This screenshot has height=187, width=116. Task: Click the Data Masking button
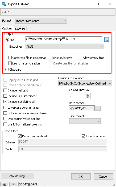click(18, 176)
